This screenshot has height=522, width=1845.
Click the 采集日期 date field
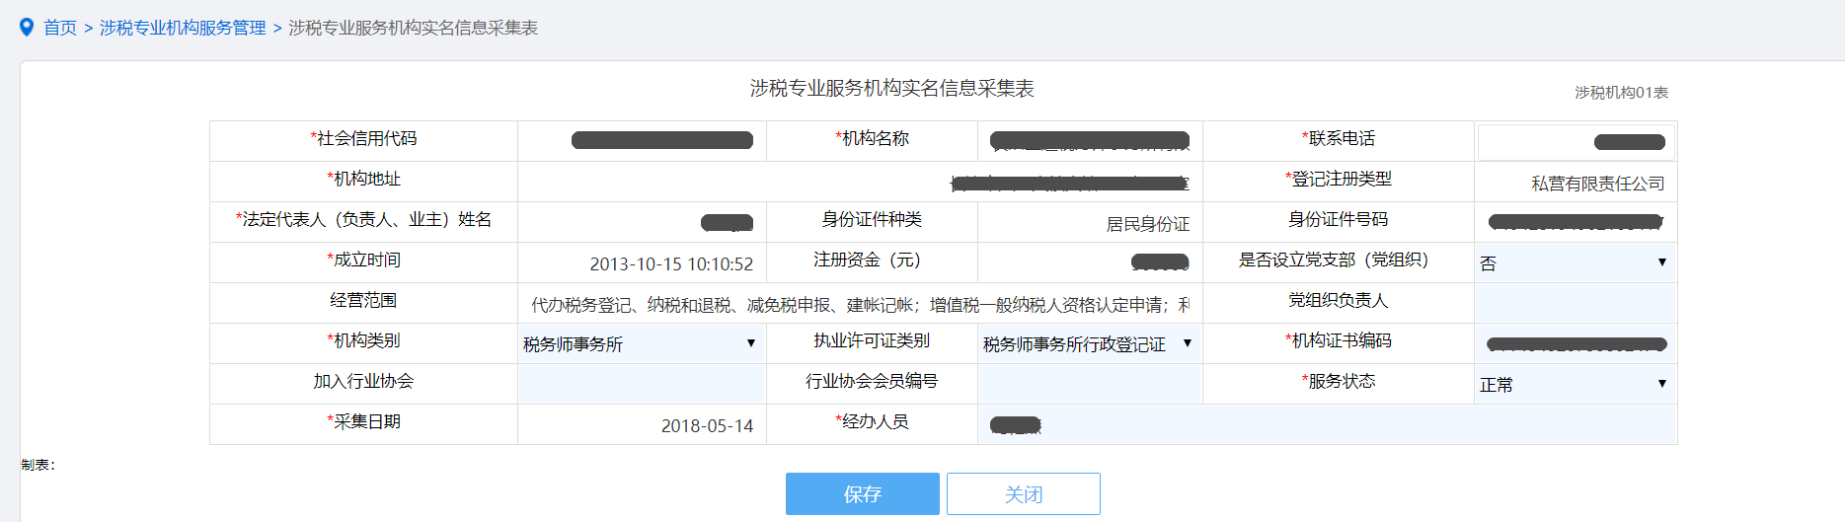click(642, 425)
